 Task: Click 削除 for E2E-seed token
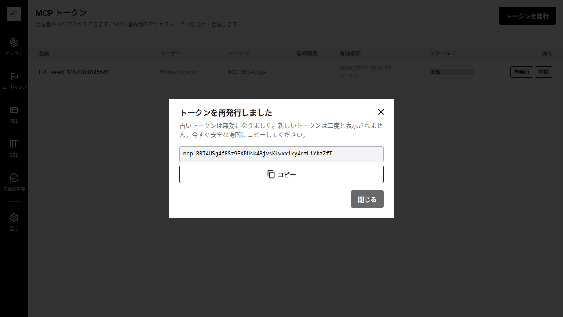click(x=544, y=72)
